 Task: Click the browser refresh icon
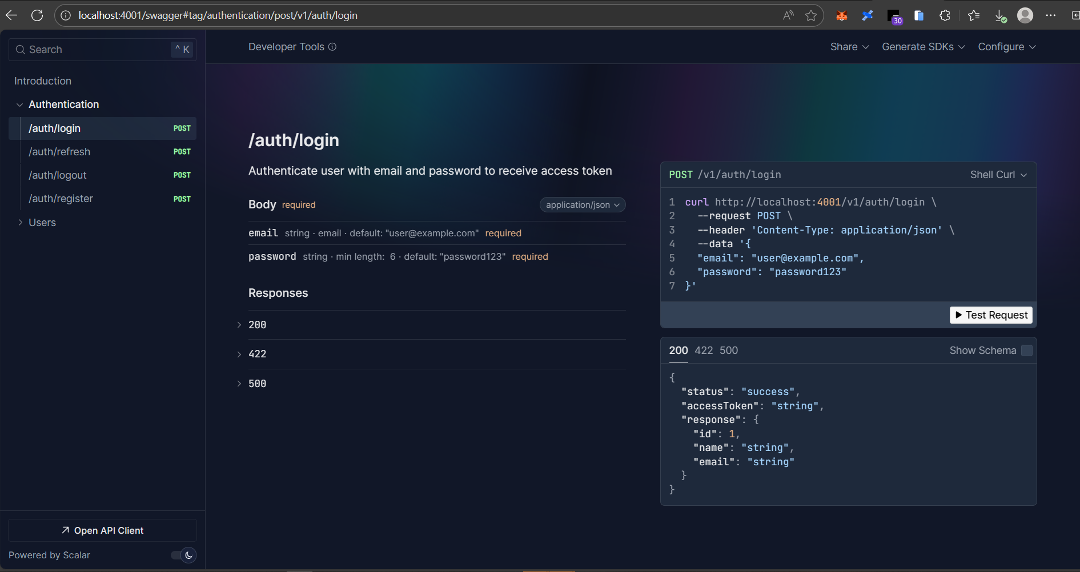point(37,15)
